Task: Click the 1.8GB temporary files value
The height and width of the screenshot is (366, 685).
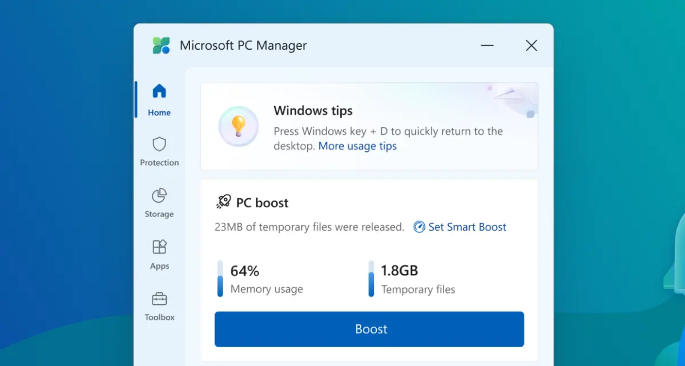Action: [400, 271]
